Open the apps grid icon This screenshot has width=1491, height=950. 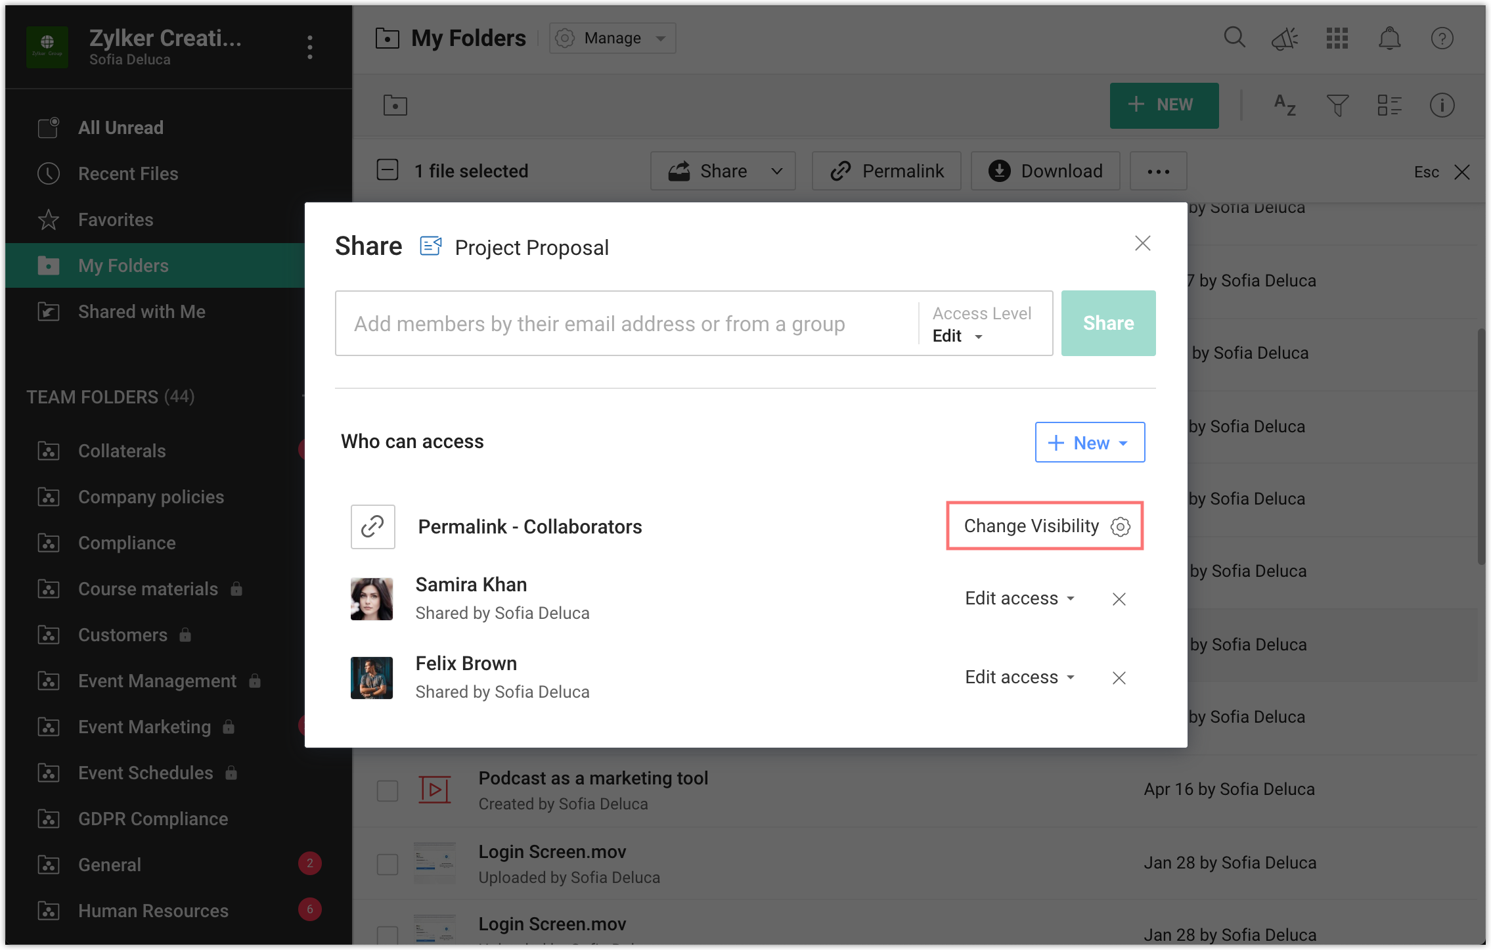coord(1337,38)
